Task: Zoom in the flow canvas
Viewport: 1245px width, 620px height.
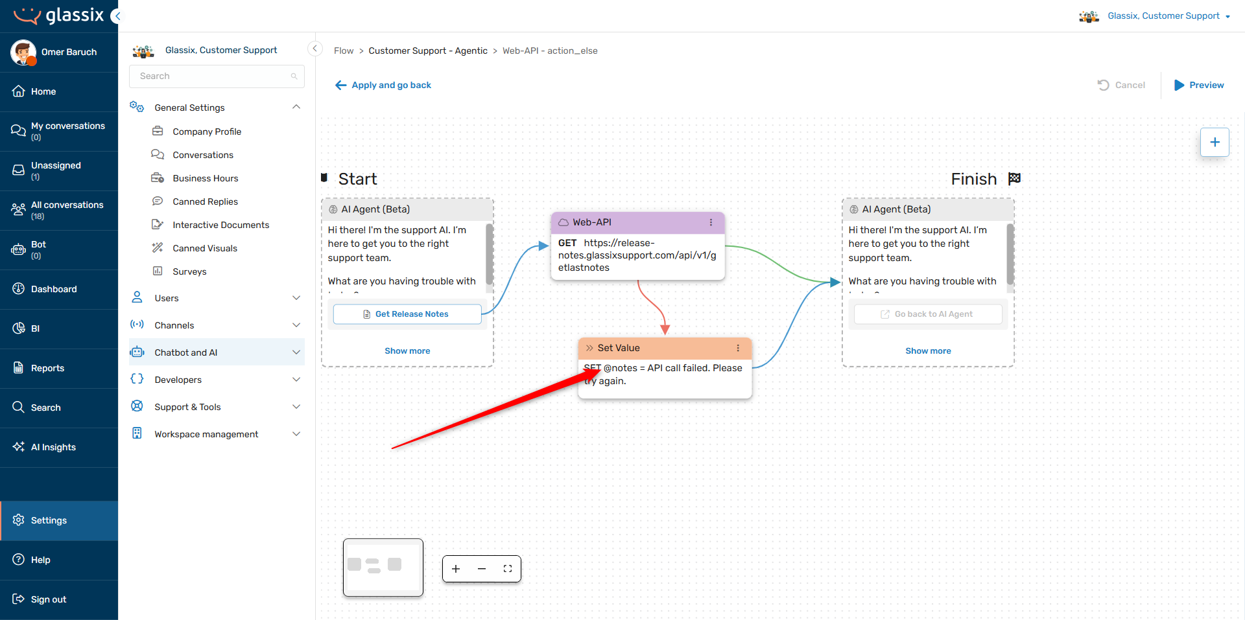Action: (x=456, y=569)
